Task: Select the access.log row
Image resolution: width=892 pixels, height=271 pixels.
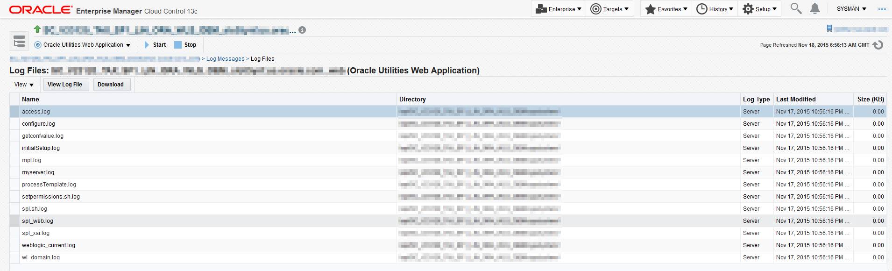Action: point(448,112)
